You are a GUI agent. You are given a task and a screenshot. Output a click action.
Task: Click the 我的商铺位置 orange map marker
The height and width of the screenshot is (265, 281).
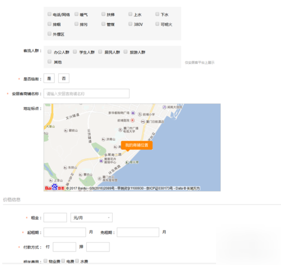point(137,145)
